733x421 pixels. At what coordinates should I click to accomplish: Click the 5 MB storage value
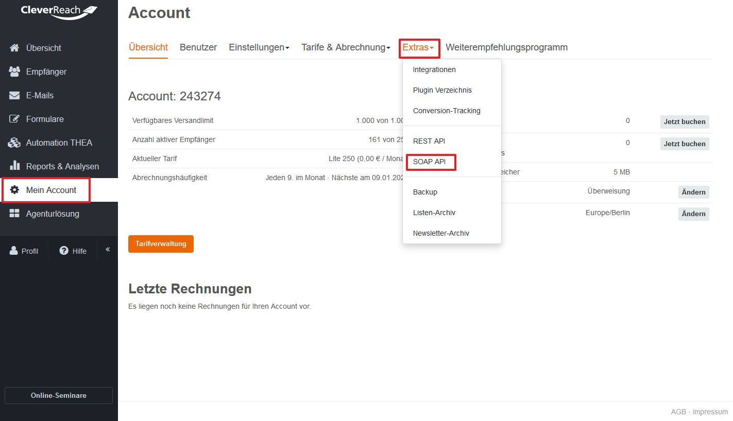click(x=622, y=172)
